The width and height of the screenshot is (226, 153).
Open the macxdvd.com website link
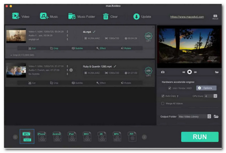[187, 17]
